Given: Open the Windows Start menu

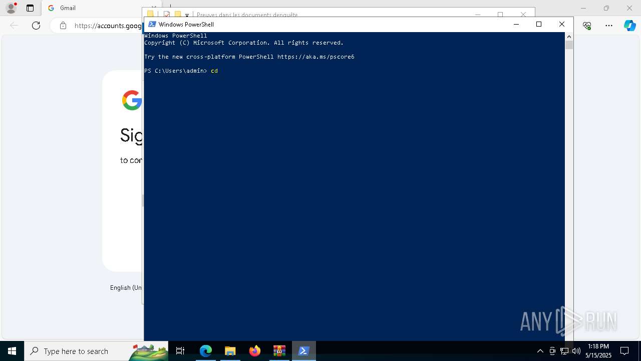Looking at the screenshot, I should coord(12,351).
